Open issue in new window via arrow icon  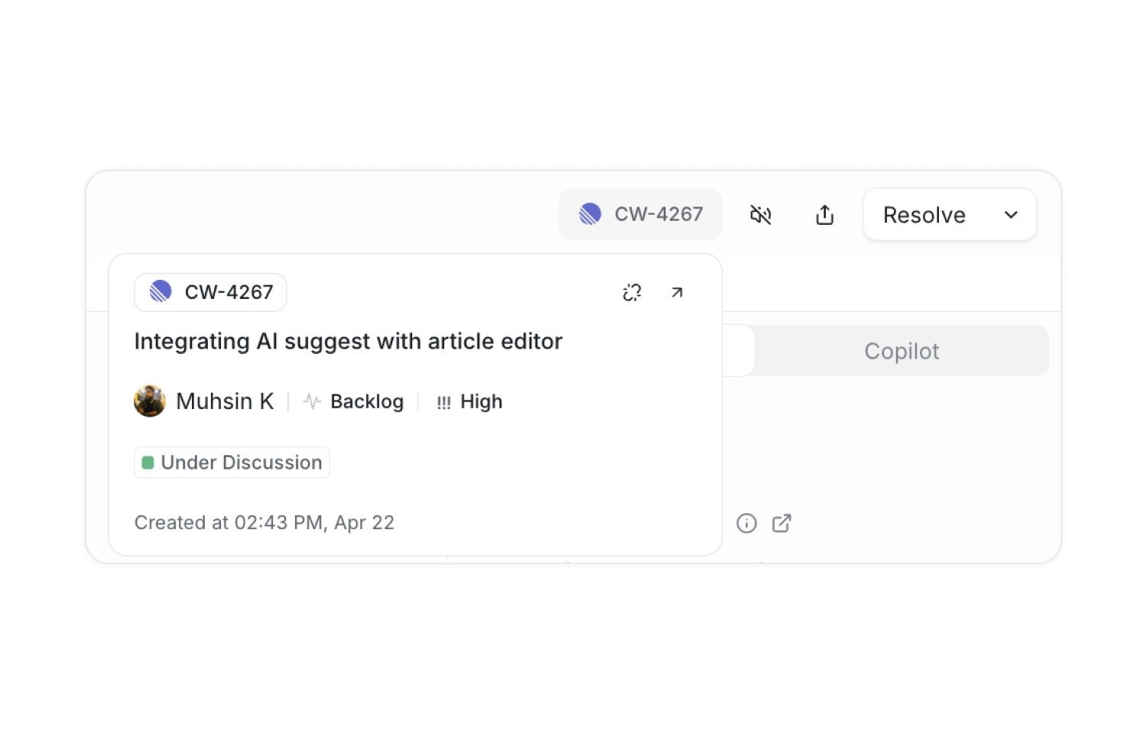click(677, 292)
